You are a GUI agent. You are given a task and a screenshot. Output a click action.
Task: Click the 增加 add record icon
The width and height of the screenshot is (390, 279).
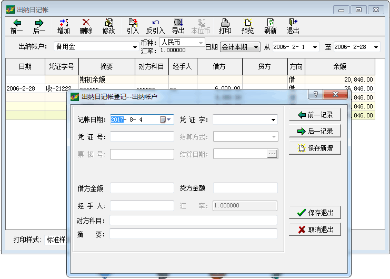pos(64,23)
